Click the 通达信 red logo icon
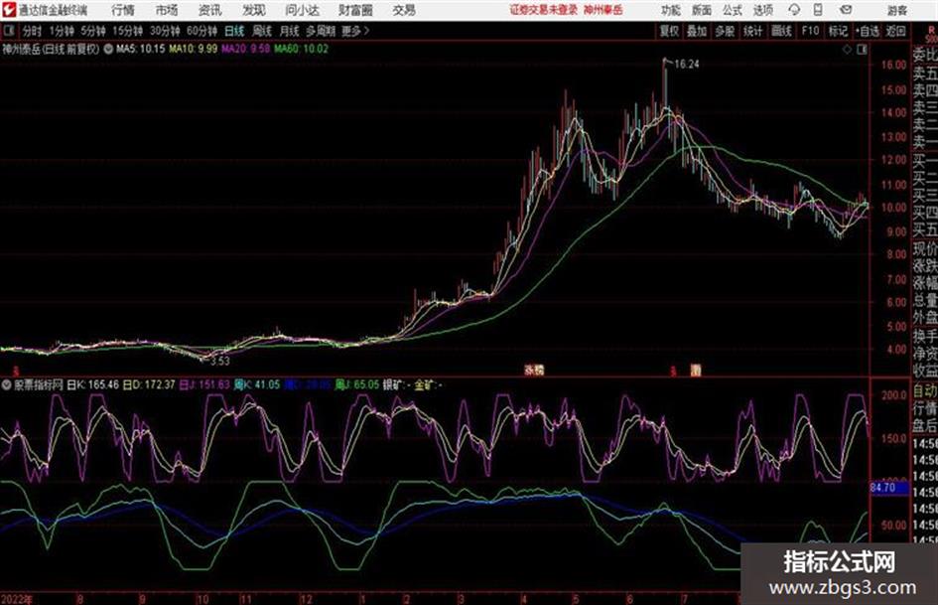This screenshot has width=938, height=605. point(8,10)
